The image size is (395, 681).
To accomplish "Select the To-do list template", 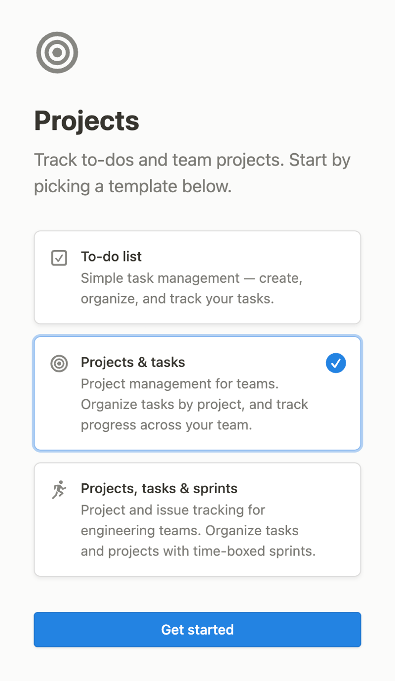I will tap(197, 277).
